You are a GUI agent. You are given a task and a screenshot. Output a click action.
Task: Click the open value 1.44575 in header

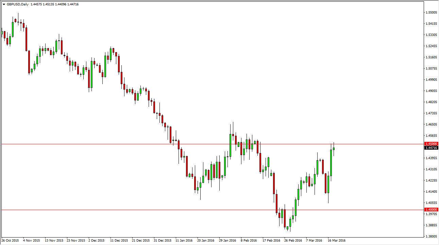click(37, 5)
